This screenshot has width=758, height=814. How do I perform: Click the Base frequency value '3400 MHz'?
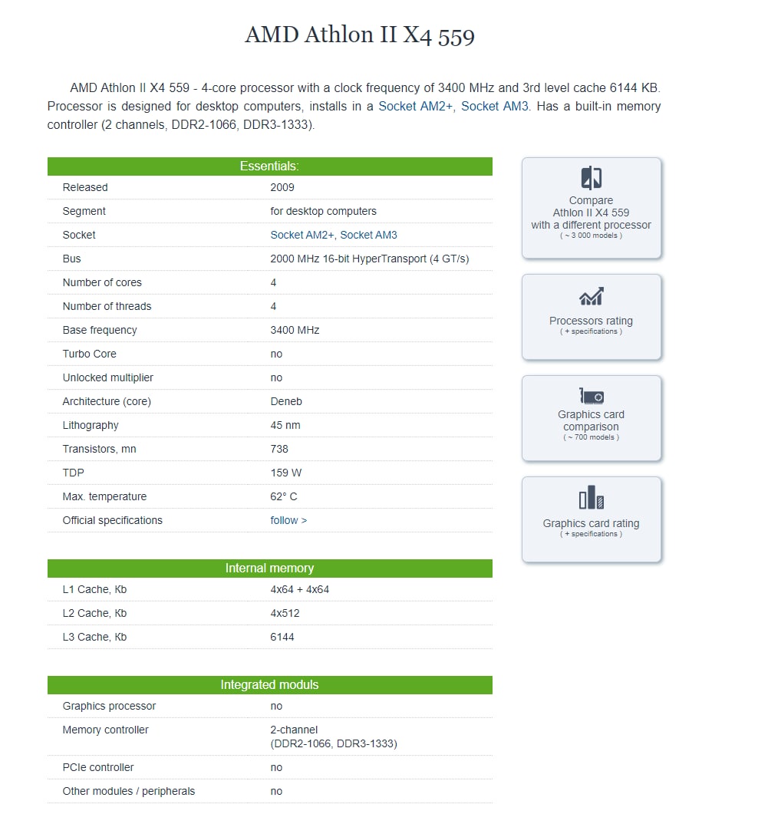pos(295,330)
